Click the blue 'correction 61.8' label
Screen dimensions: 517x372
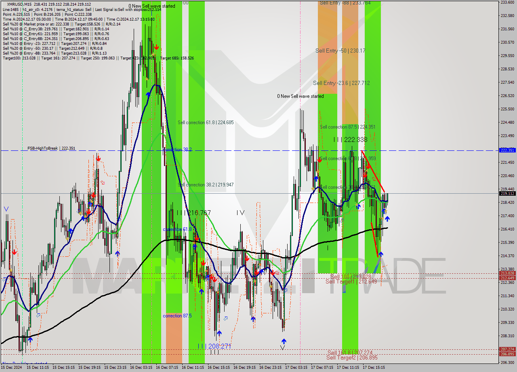(177, 229)
